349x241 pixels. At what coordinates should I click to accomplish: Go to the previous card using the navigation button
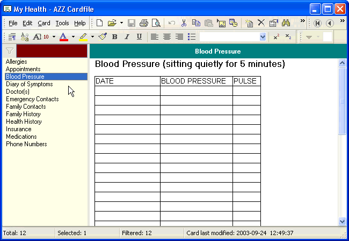[330, 23]
